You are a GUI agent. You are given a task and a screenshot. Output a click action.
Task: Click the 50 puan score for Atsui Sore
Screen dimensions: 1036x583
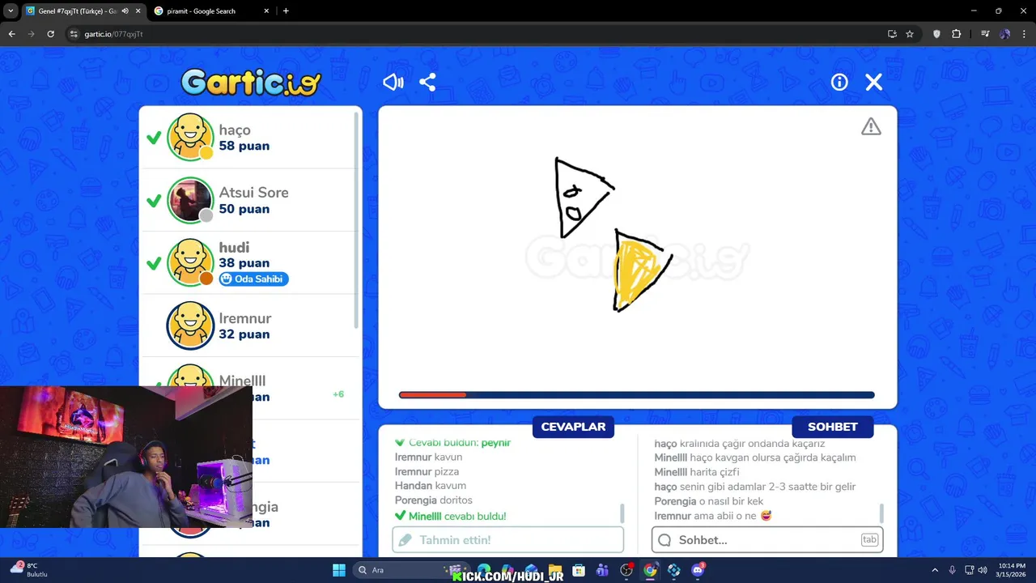[244, 209]
